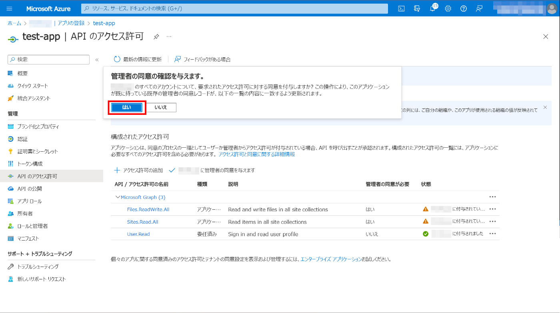Viewport: 560px width, 313px height.
Task: Open the notifications bell
Action: click(433, 8)
